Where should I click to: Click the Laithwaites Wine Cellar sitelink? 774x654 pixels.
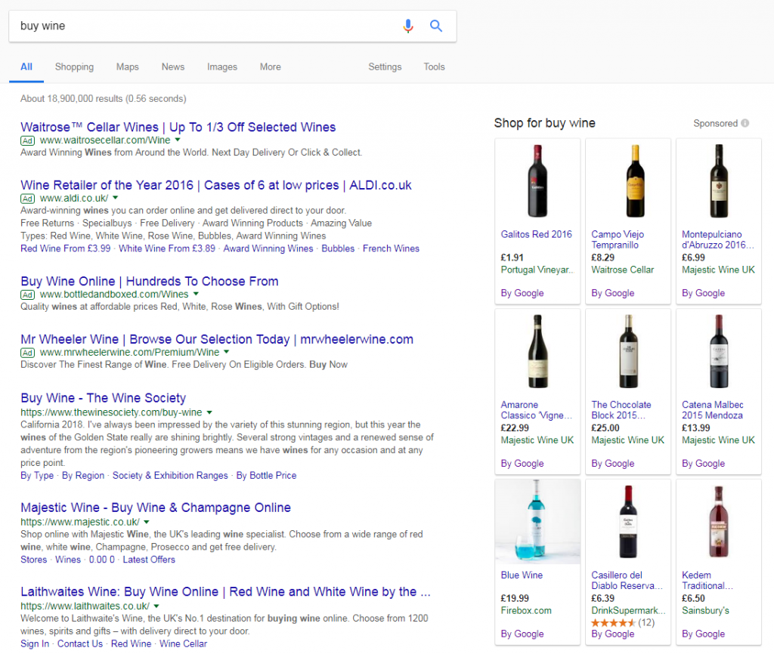coord(183,644)
